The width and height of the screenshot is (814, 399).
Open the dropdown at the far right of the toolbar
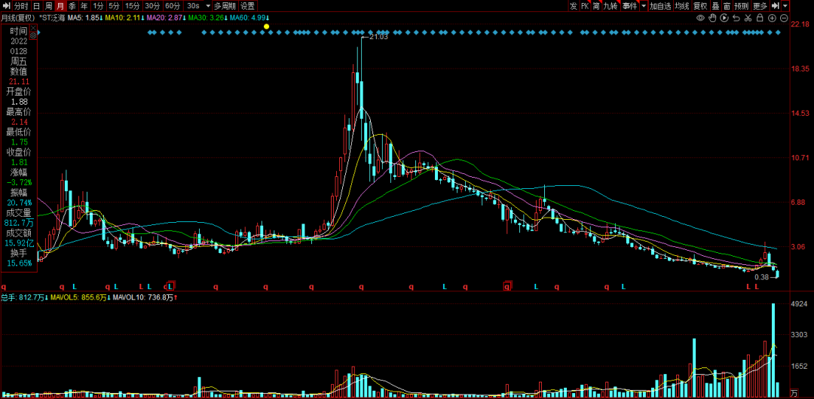coord(785,6)
